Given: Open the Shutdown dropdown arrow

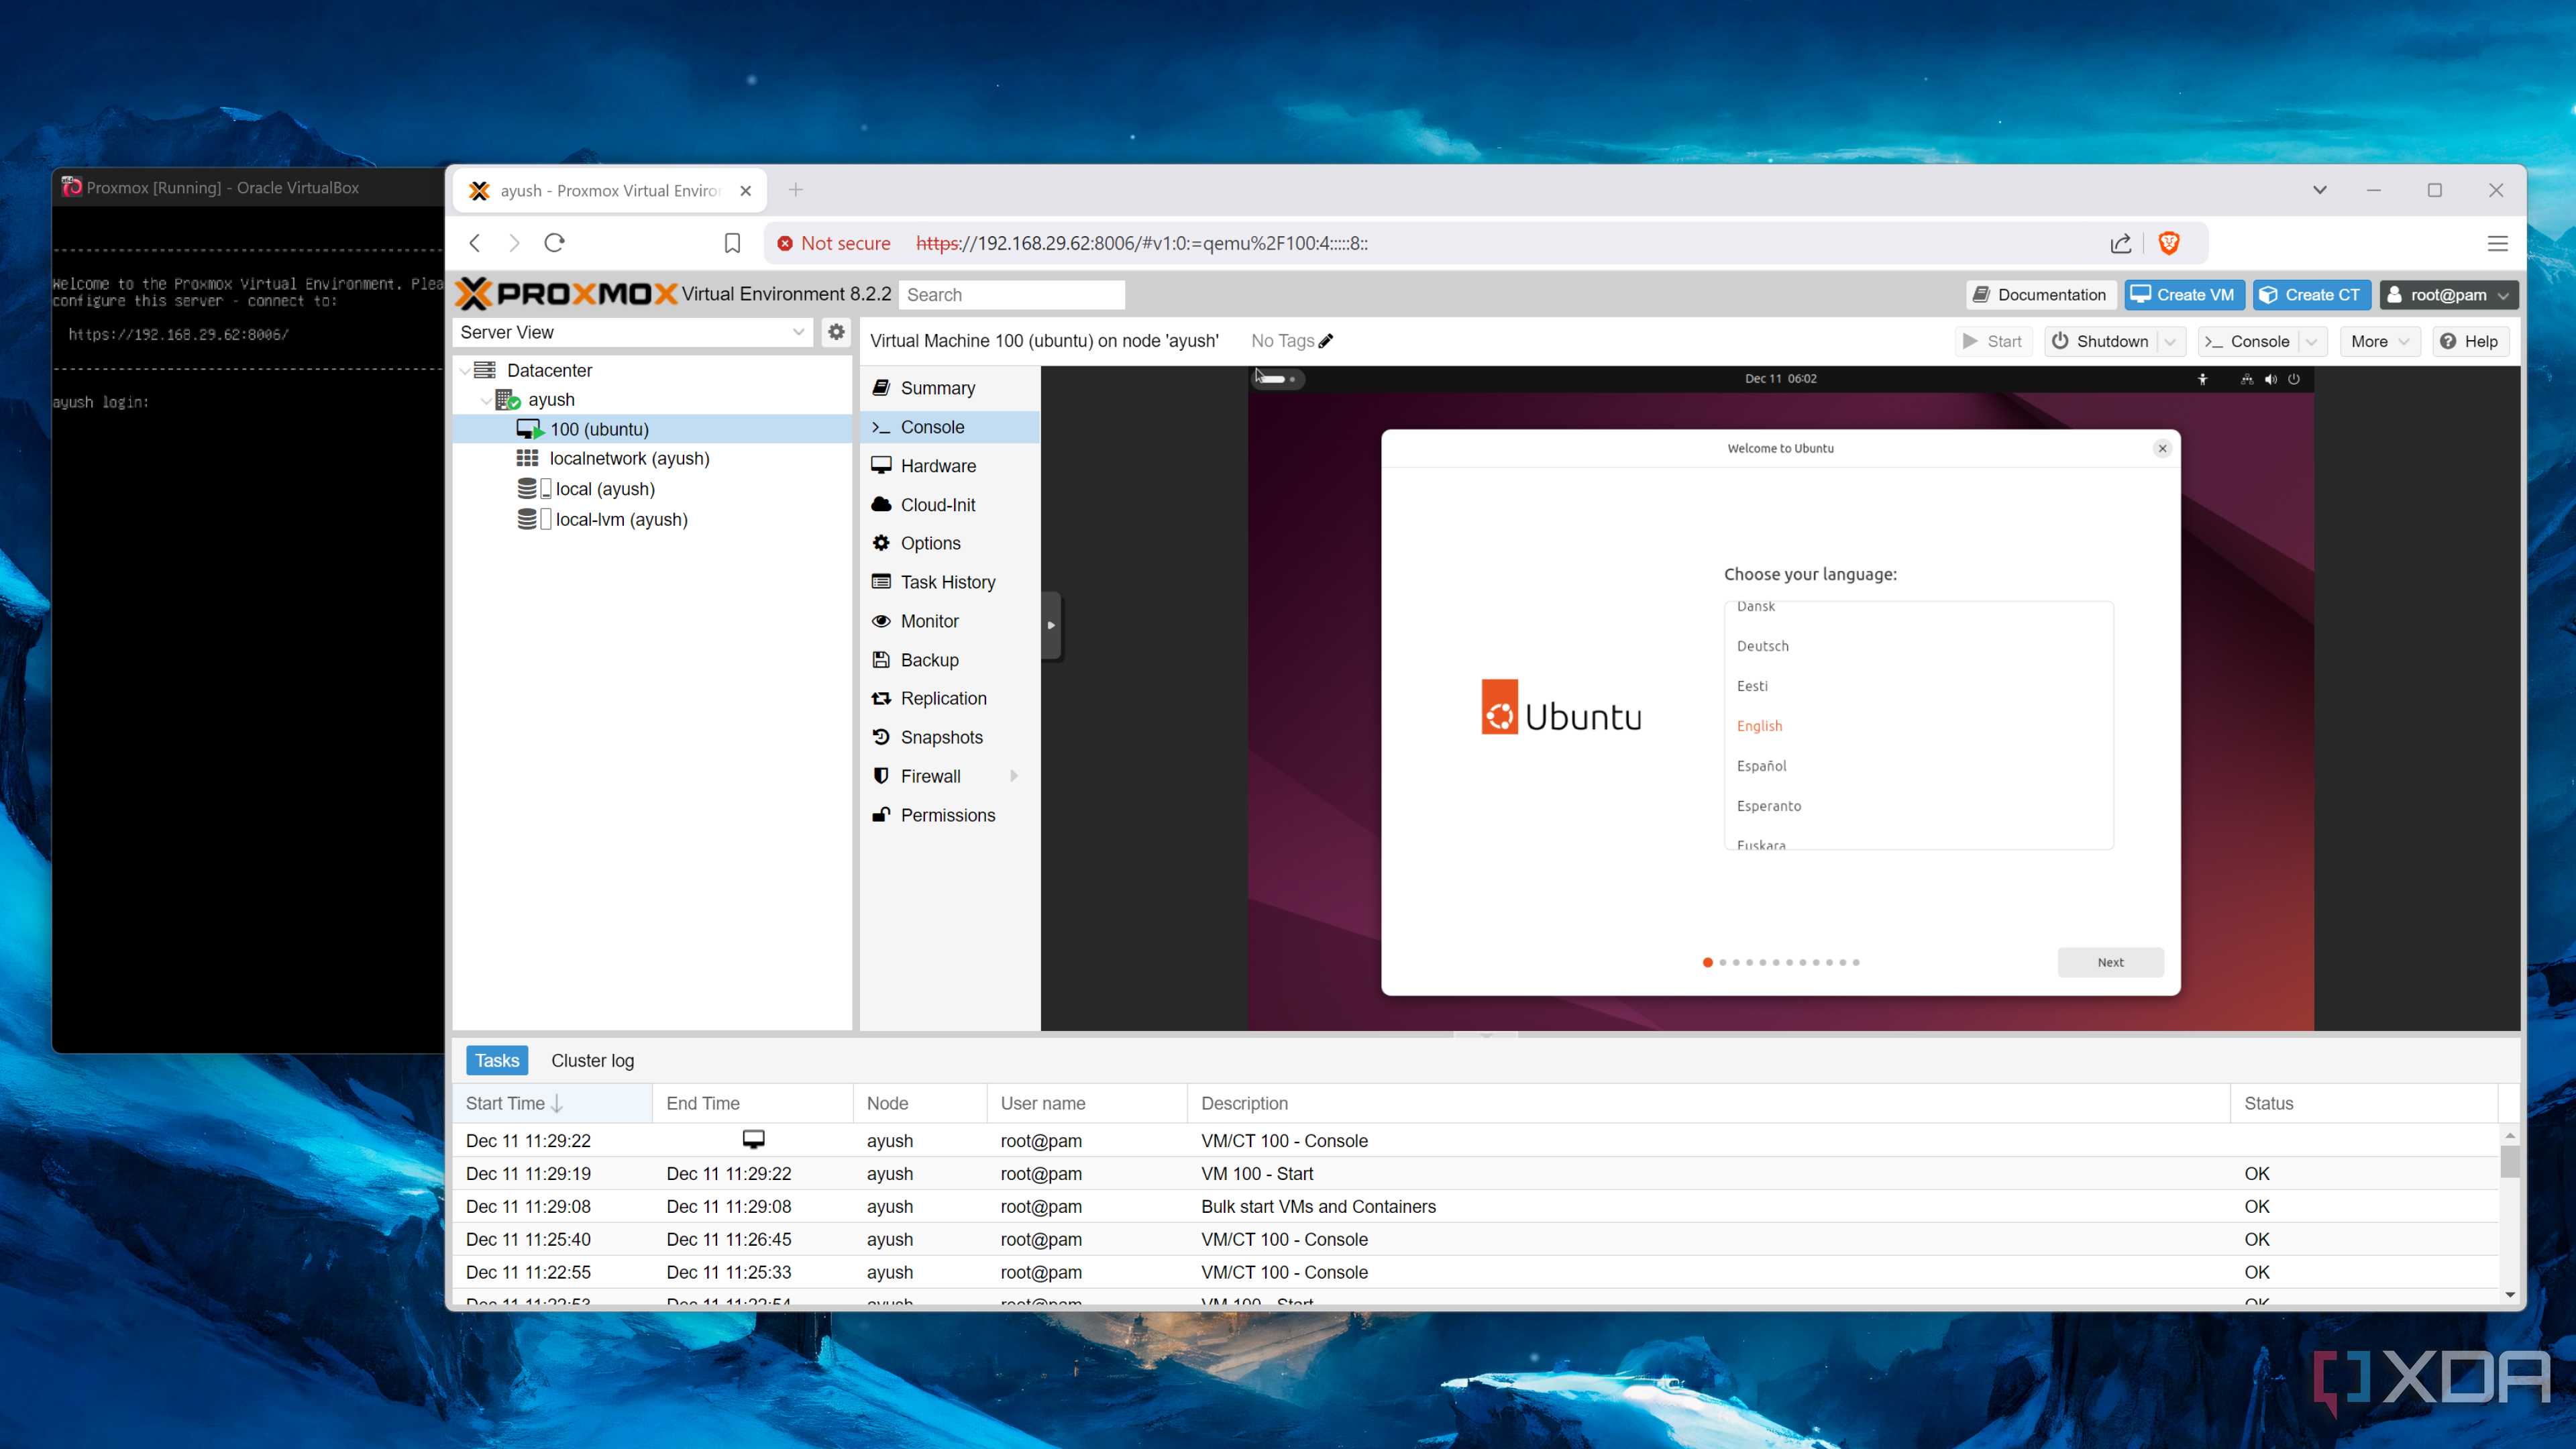Looking at the screenshot, I should pos(2170,341).
